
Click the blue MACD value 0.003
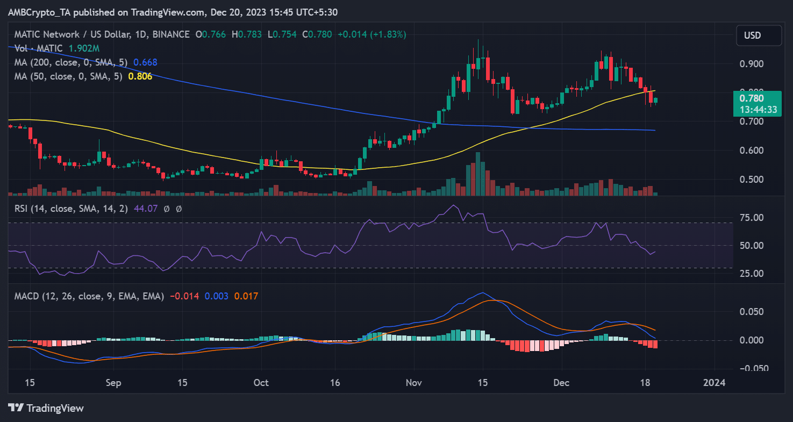(216, 296)
